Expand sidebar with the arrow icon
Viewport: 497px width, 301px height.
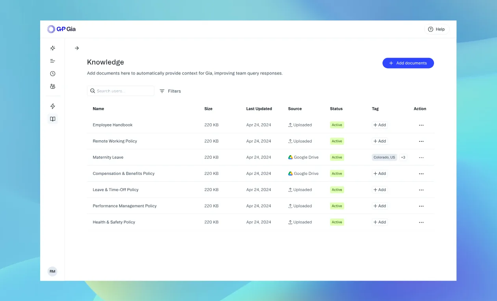(x=77, y=48)
